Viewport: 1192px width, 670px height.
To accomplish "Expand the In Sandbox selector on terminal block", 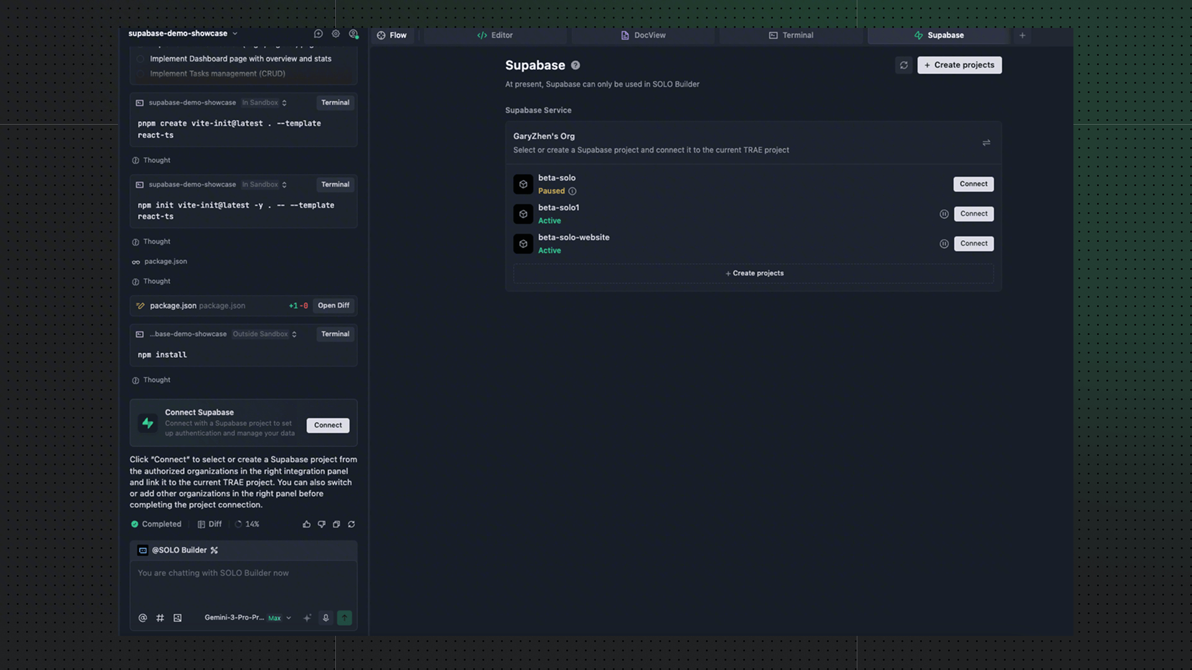I will point(264,102).
